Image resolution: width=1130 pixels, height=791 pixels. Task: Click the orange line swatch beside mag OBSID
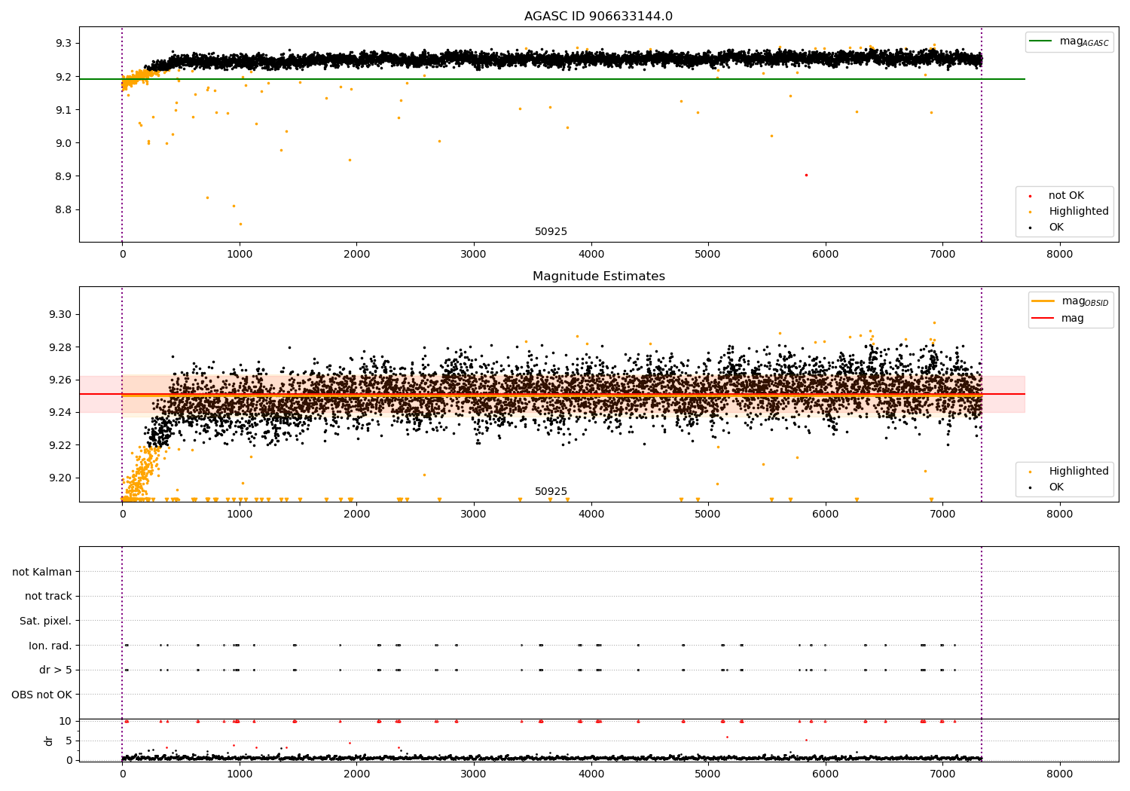[x=1043, y=301]
